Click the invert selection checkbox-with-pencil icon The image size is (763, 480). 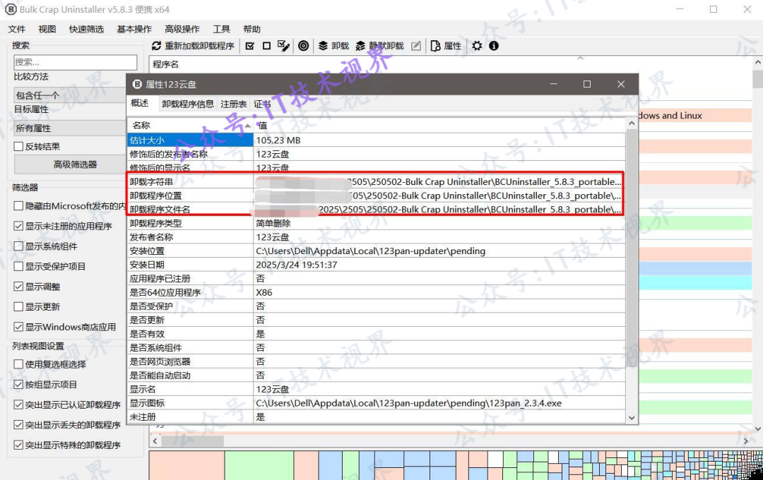(283, 46)
